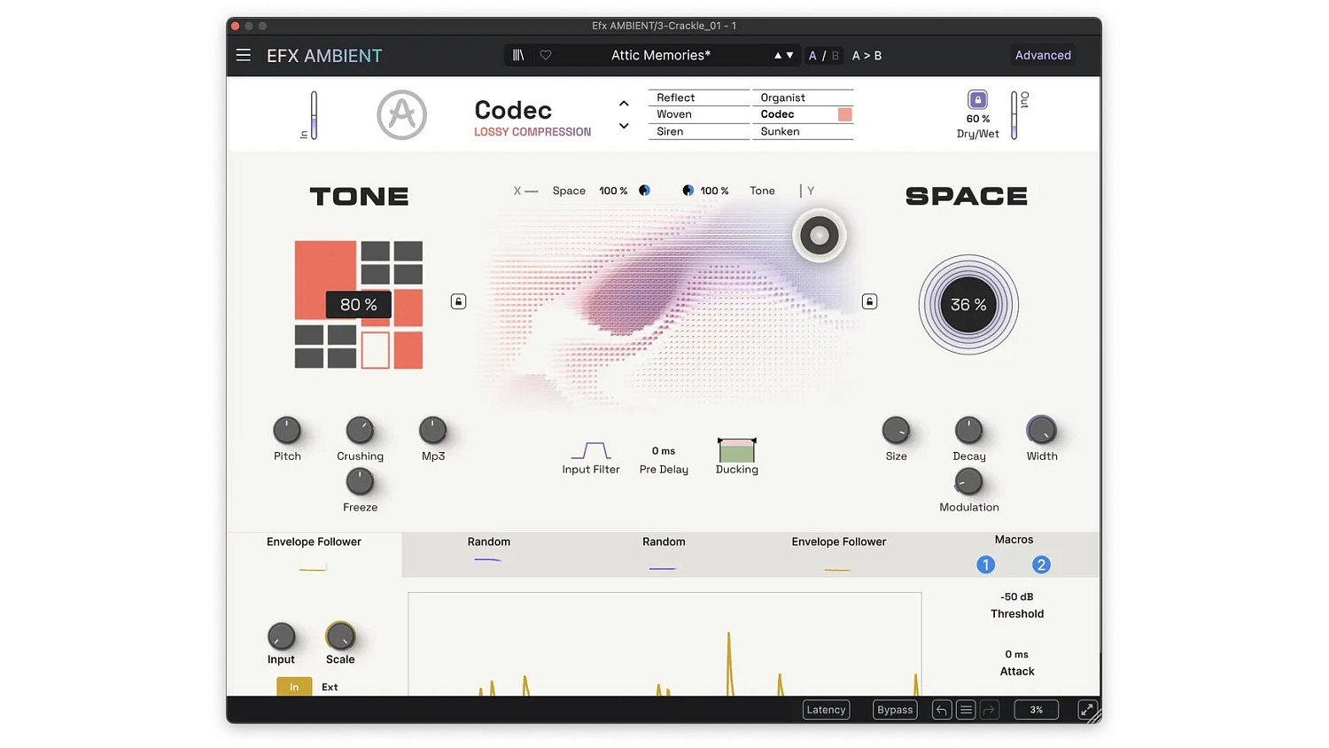This screenshot has height=748, width=1329.
Task: Favorite the preset with the heart icon
Action: point(546,55)
